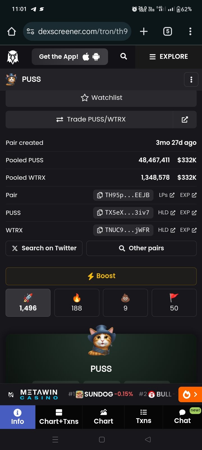The image size is (202, 450).
Task: Copy the pair address TH95p...EEJB
Action: tap(123, 195)
